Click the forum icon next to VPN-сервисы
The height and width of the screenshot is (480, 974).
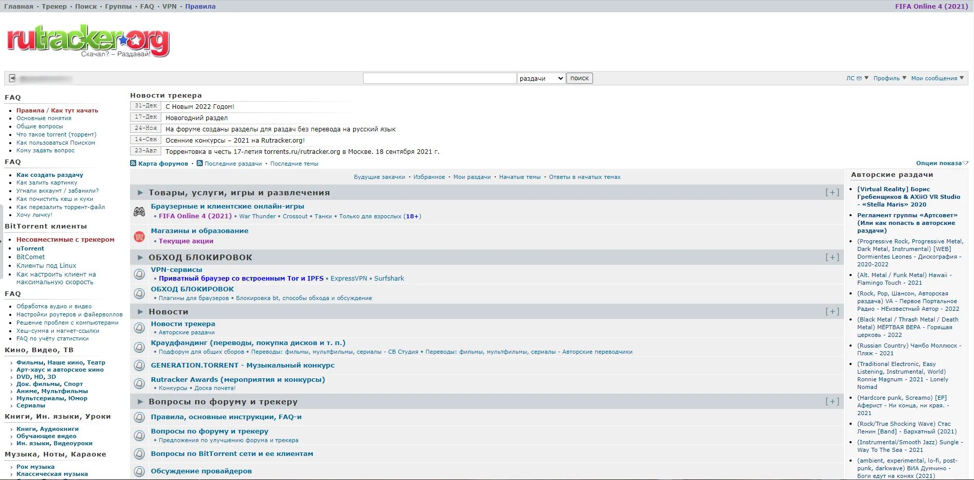tap(139, 274)
